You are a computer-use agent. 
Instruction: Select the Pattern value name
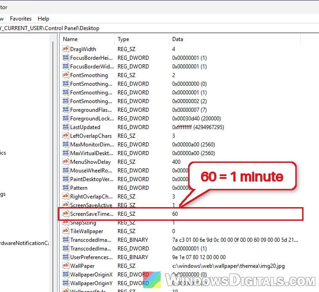pyautogui.click(x=78, y=188)
